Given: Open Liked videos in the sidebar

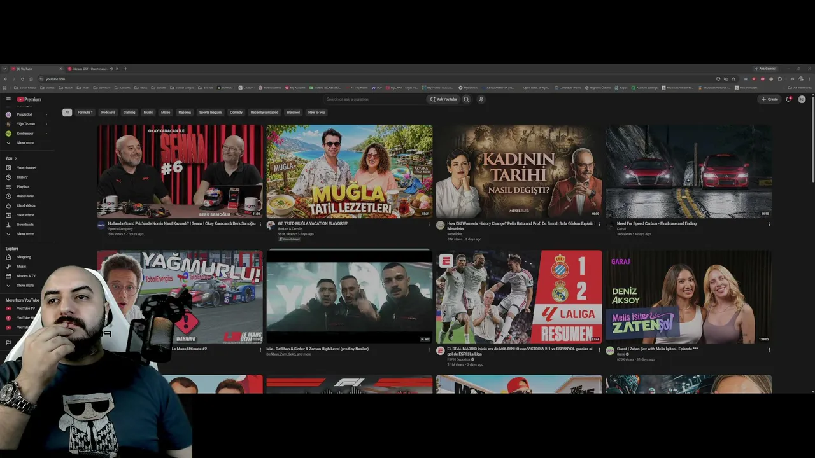Looking at the screenshot, I should pos(26,205).
